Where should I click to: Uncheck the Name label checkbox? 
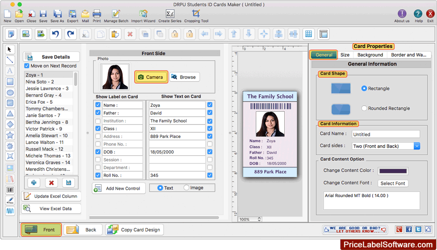[98, 105]
